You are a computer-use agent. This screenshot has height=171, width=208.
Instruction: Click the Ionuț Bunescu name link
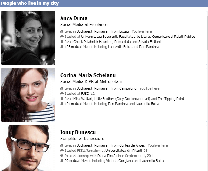point(78,132)
